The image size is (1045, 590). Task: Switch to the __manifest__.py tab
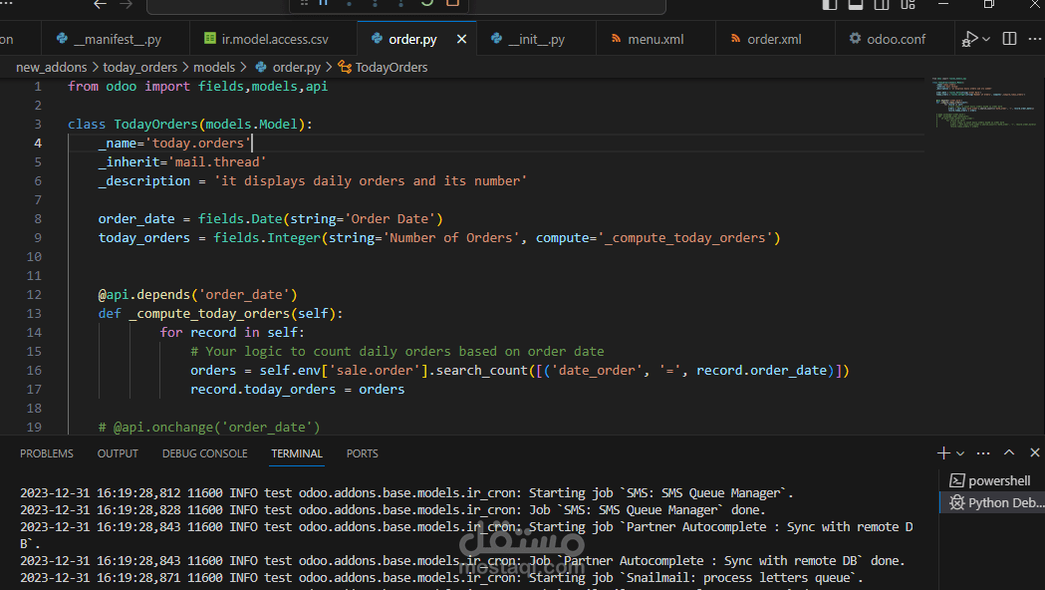coord(117,40)
